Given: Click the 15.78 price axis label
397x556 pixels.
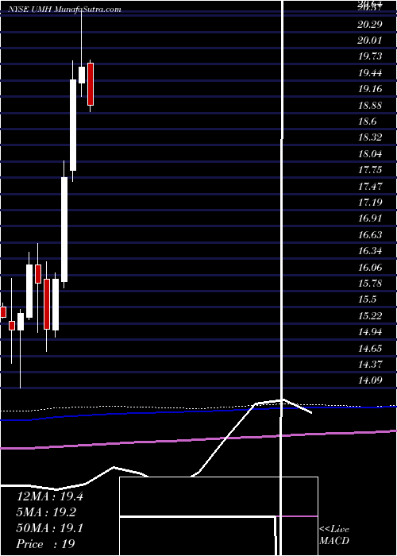Looking at the screenshot, I should [x=370, y=284].
